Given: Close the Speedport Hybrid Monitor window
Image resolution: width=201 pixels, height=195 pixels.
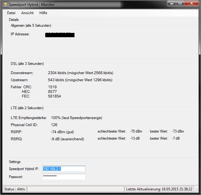Looking at the screenshot, I should click(192, 3).
